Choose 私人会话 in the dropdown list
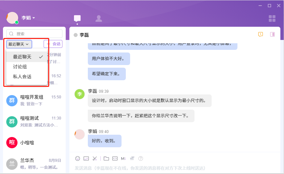 point(22,77)
